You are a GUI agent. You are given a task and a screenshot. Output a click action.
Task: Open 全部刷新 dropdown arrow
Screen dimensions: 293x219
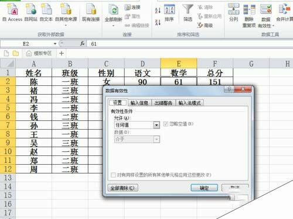[114, 26]
